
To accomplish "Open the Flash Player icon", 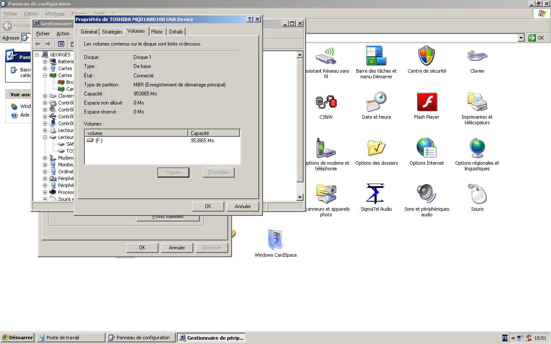I will [x=427, y=102].
